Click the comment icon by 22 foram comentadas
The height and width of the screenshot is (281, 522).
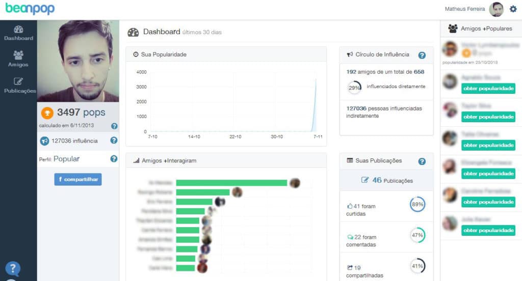click(x=350, y=237)
